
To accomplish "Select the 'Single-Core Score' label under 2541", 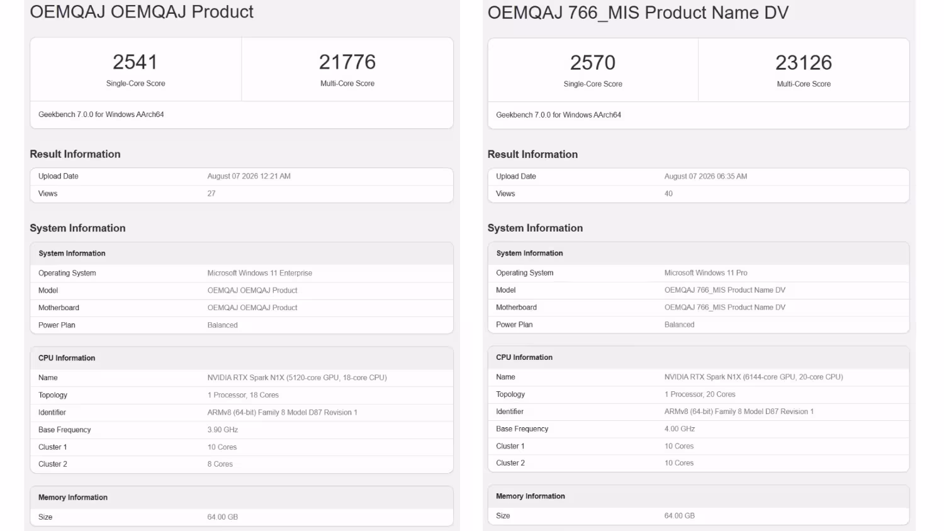I will [x=136, y=84].
